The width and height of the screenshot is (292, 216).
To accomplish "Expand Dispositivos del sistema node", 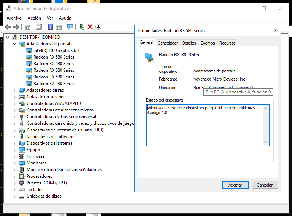I will click(15, 144).
